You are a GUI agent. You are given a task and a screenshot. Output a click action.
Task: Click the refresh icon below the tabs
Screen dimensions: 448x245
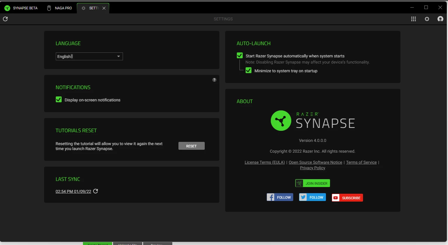coord(5,19)
